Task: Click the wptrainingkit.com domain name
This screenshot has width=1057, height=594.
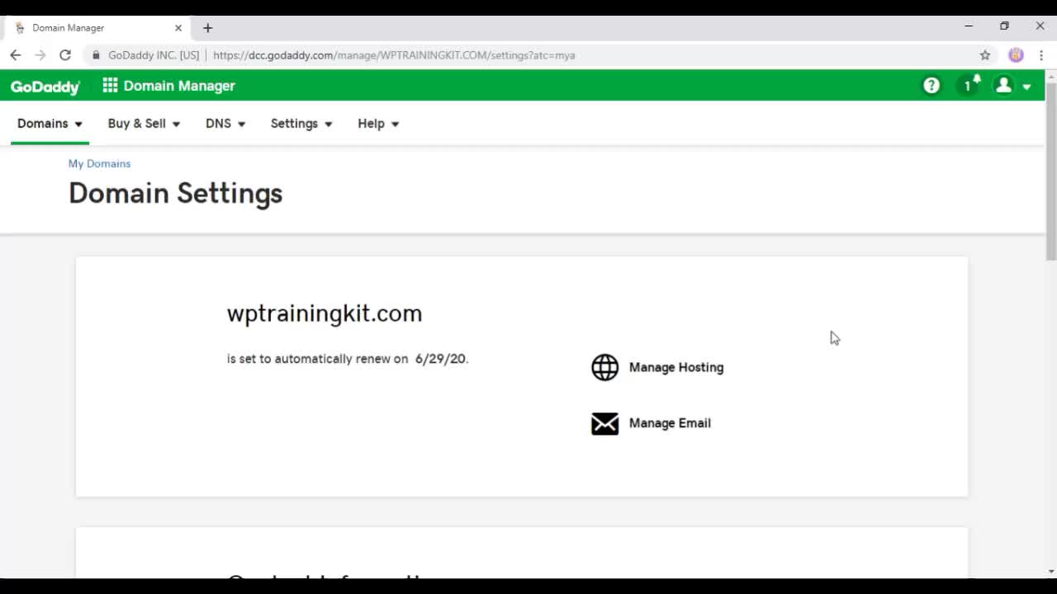Action: [x=325, y=313]
